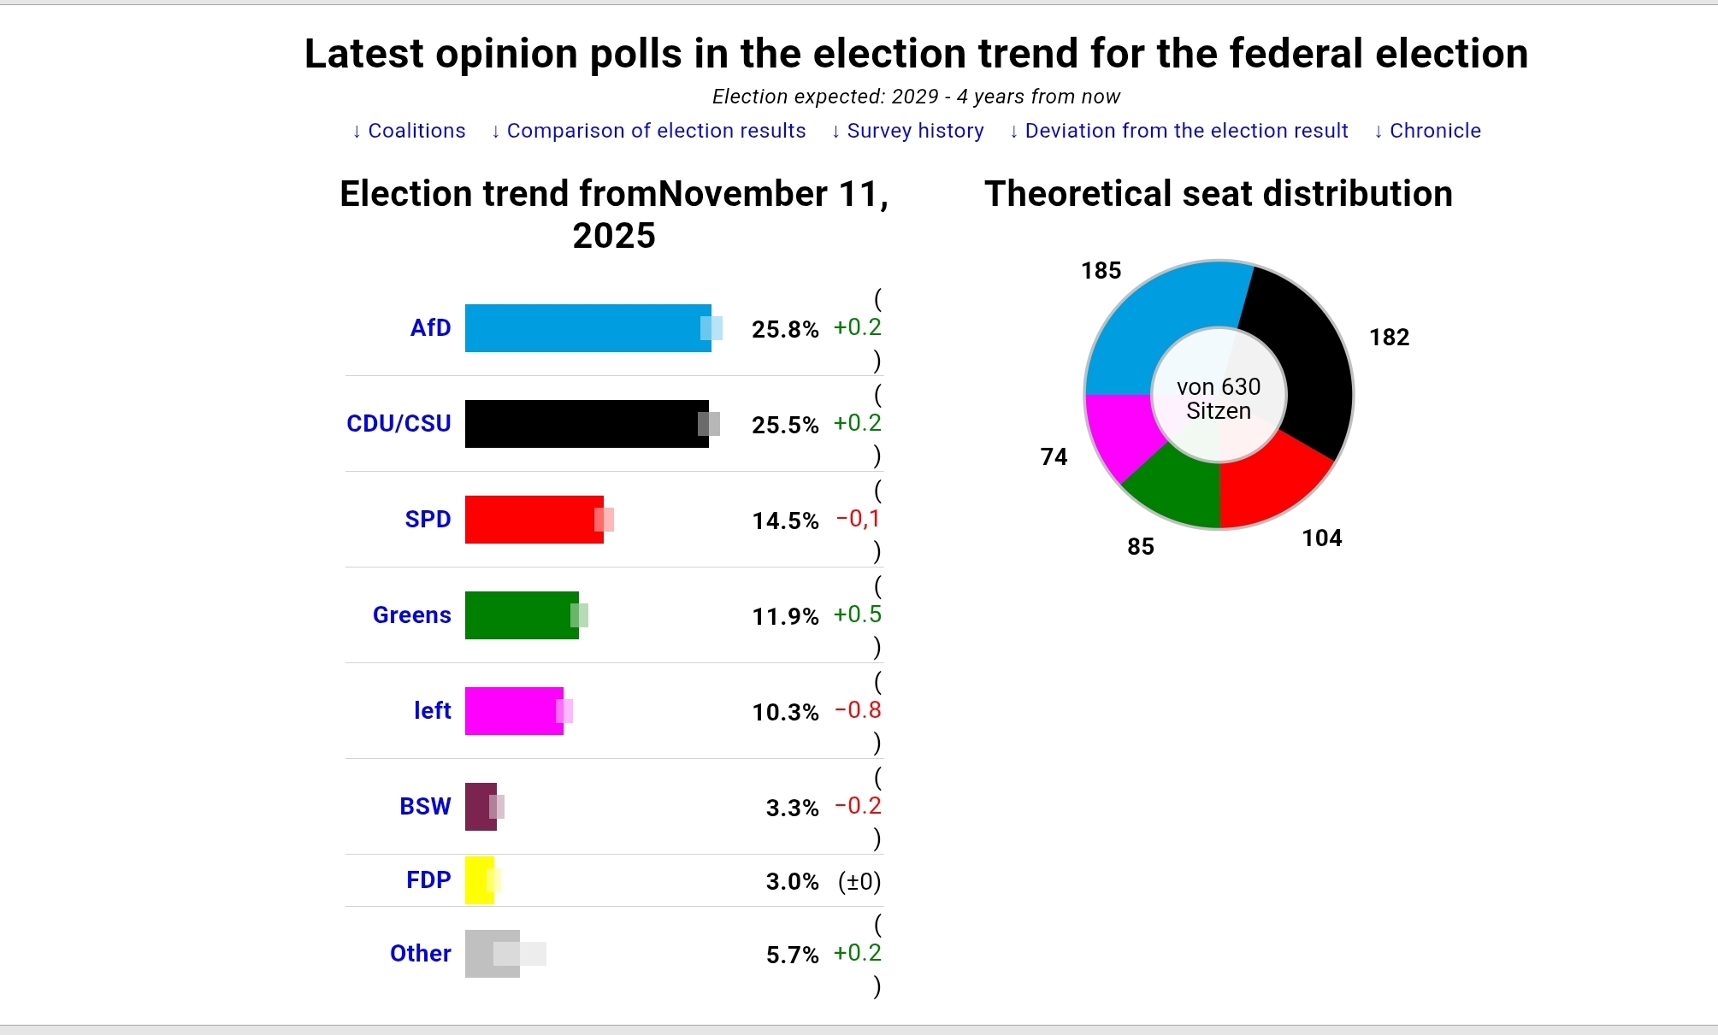This screenshot has width=1718, height=1035.
Task: Open the AfD party link
Action: pos(430,327)
